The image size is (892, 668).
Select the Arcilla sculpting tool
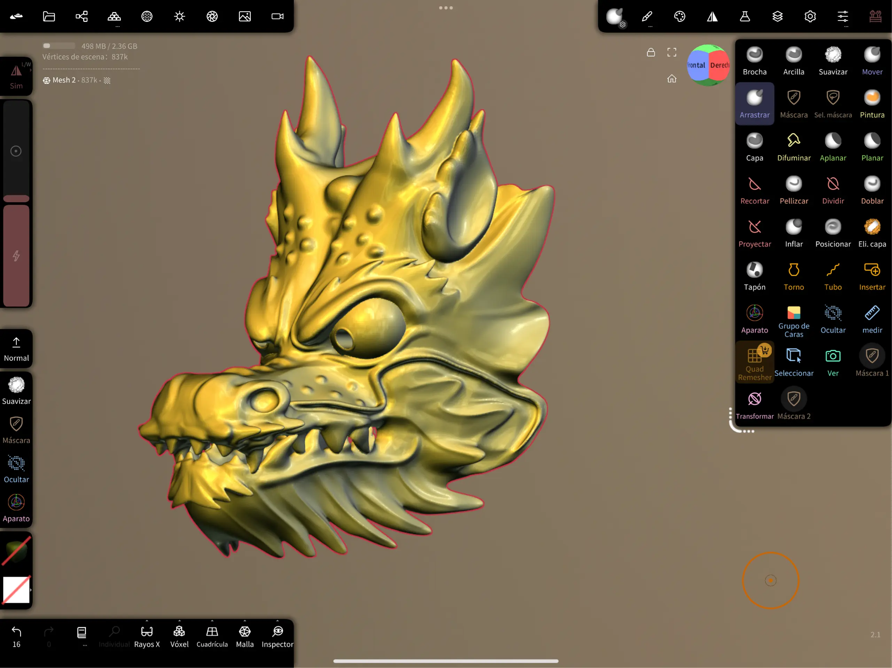[793, 61]
